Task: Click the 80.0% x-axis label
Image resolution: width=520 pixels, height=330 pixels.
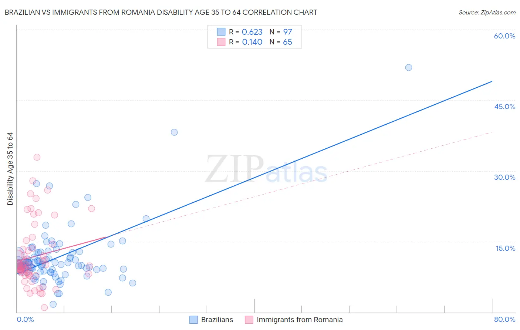Action: pos(504,319)
